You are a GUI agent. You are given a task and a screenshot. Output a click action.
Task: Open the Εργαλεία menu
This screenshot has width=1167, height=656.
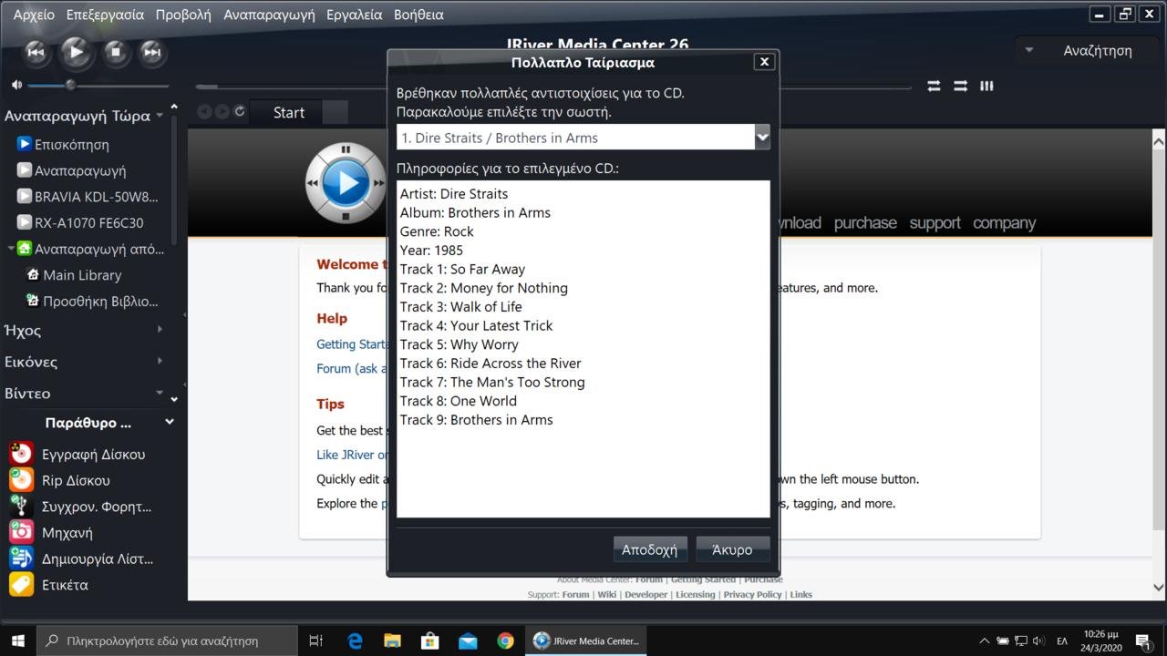(354, 15)
